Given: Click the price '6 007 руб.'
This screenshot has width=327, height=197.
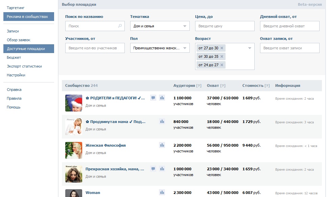Looking at the screenshot, I should (x=252, y=193).
